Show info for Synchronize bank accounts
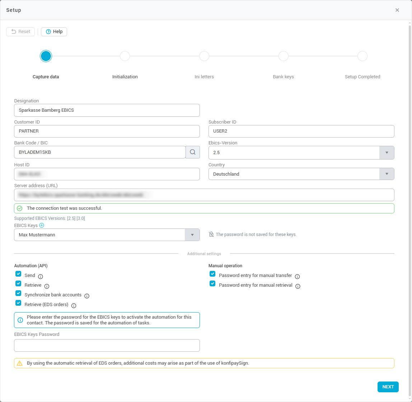The image size is (412, 402). point(86,296)
